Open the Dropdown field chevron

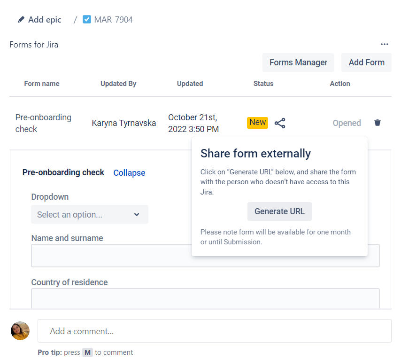137,214
